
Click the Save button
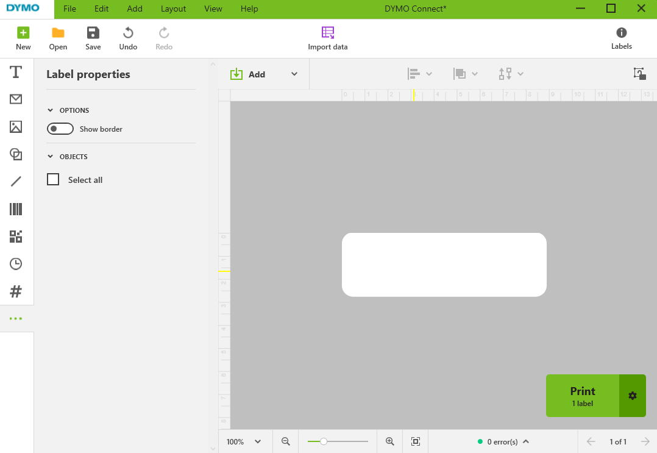(x=93, y=38)
